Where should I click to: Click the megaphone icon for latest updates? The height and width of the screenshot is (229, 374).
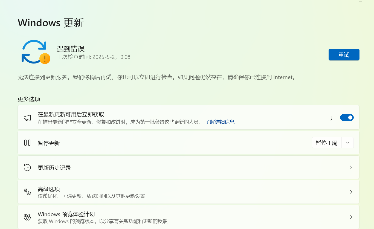(x=27, y=118)
